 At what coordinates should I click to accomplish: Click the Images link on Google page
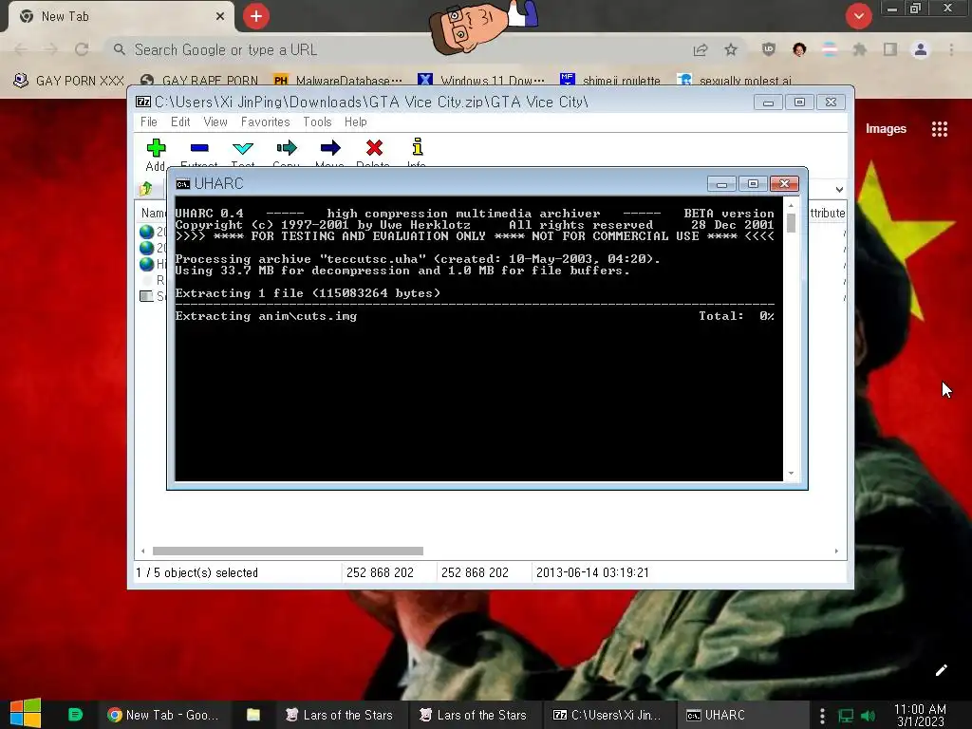(886, 128)
